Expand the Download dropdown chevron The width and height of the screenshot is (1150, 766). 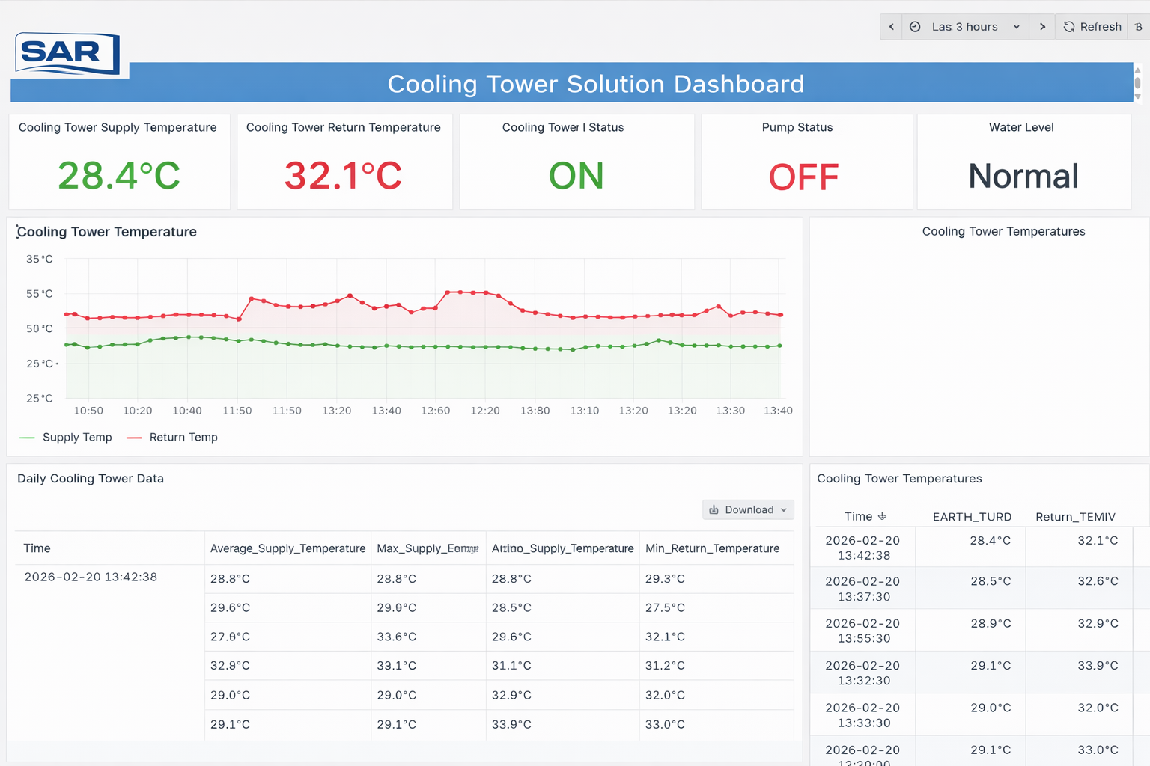coord(784,509)
